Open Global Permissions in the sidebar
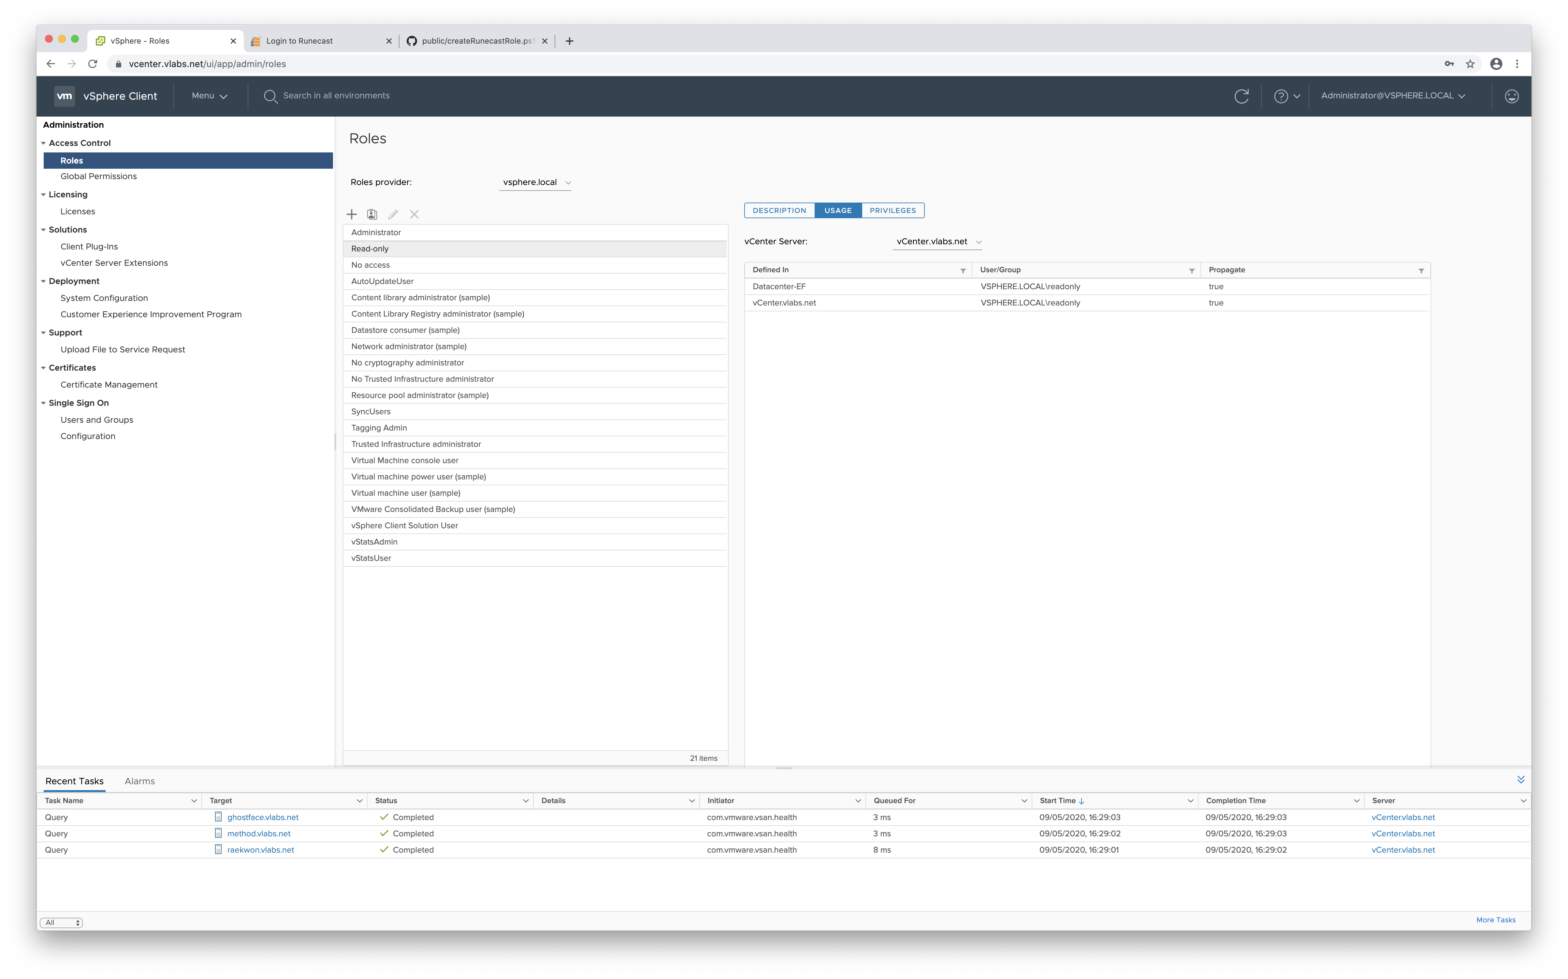The height and width of the screenshot is (979, 1568). click(98, 177)
